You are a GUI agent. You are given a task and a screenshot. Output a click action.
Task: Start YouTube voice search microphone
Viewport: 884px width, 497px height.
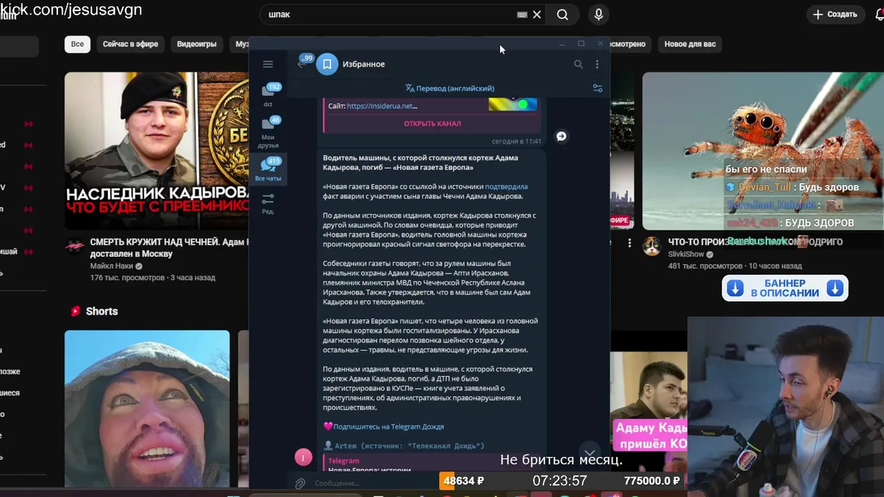click(599, 14)
